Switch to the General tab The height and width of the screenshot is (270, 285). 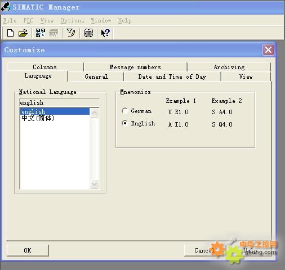tap(96, 76)
